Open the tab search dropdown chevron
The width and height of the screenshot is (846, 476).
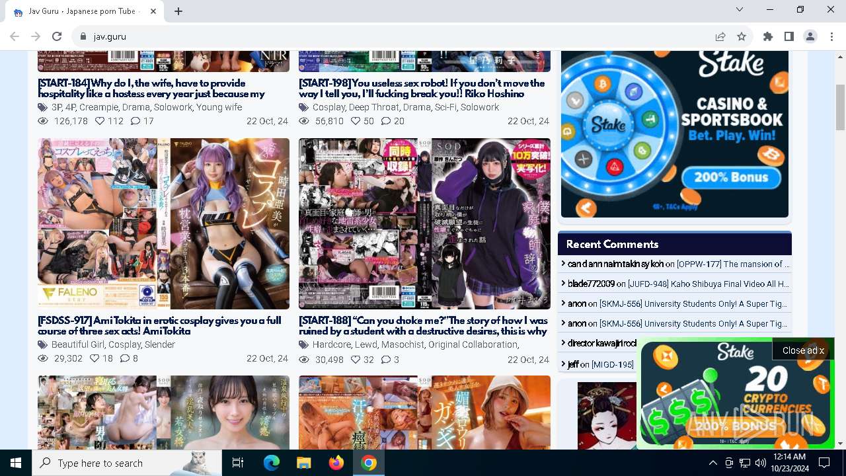click(x=740, y=10)
